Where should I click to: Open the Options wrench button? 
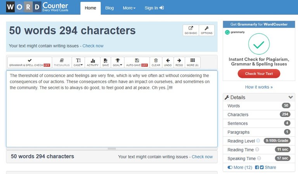click(206, 30)
